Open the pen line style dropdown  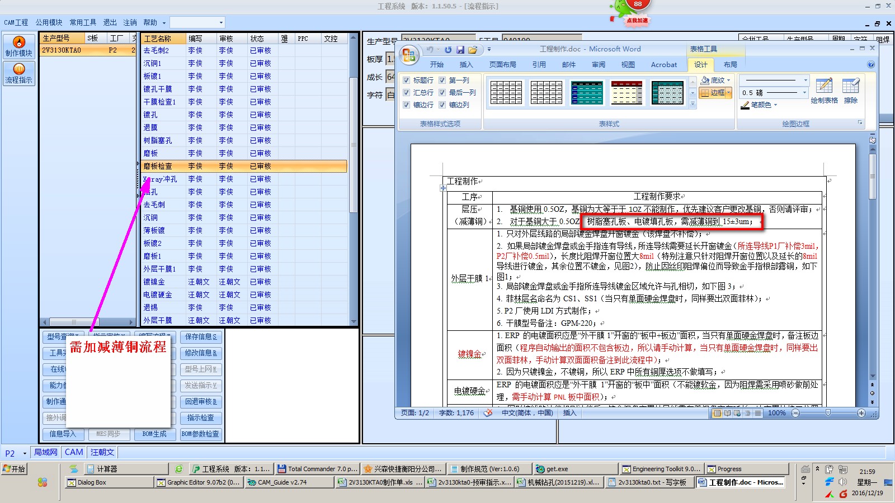(x=805, y=80)
